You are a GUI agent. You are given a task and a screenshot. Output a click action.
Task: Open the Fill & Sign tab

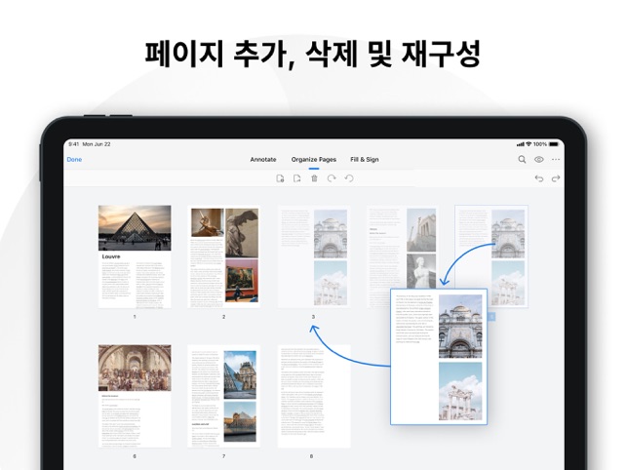point(365,159)
